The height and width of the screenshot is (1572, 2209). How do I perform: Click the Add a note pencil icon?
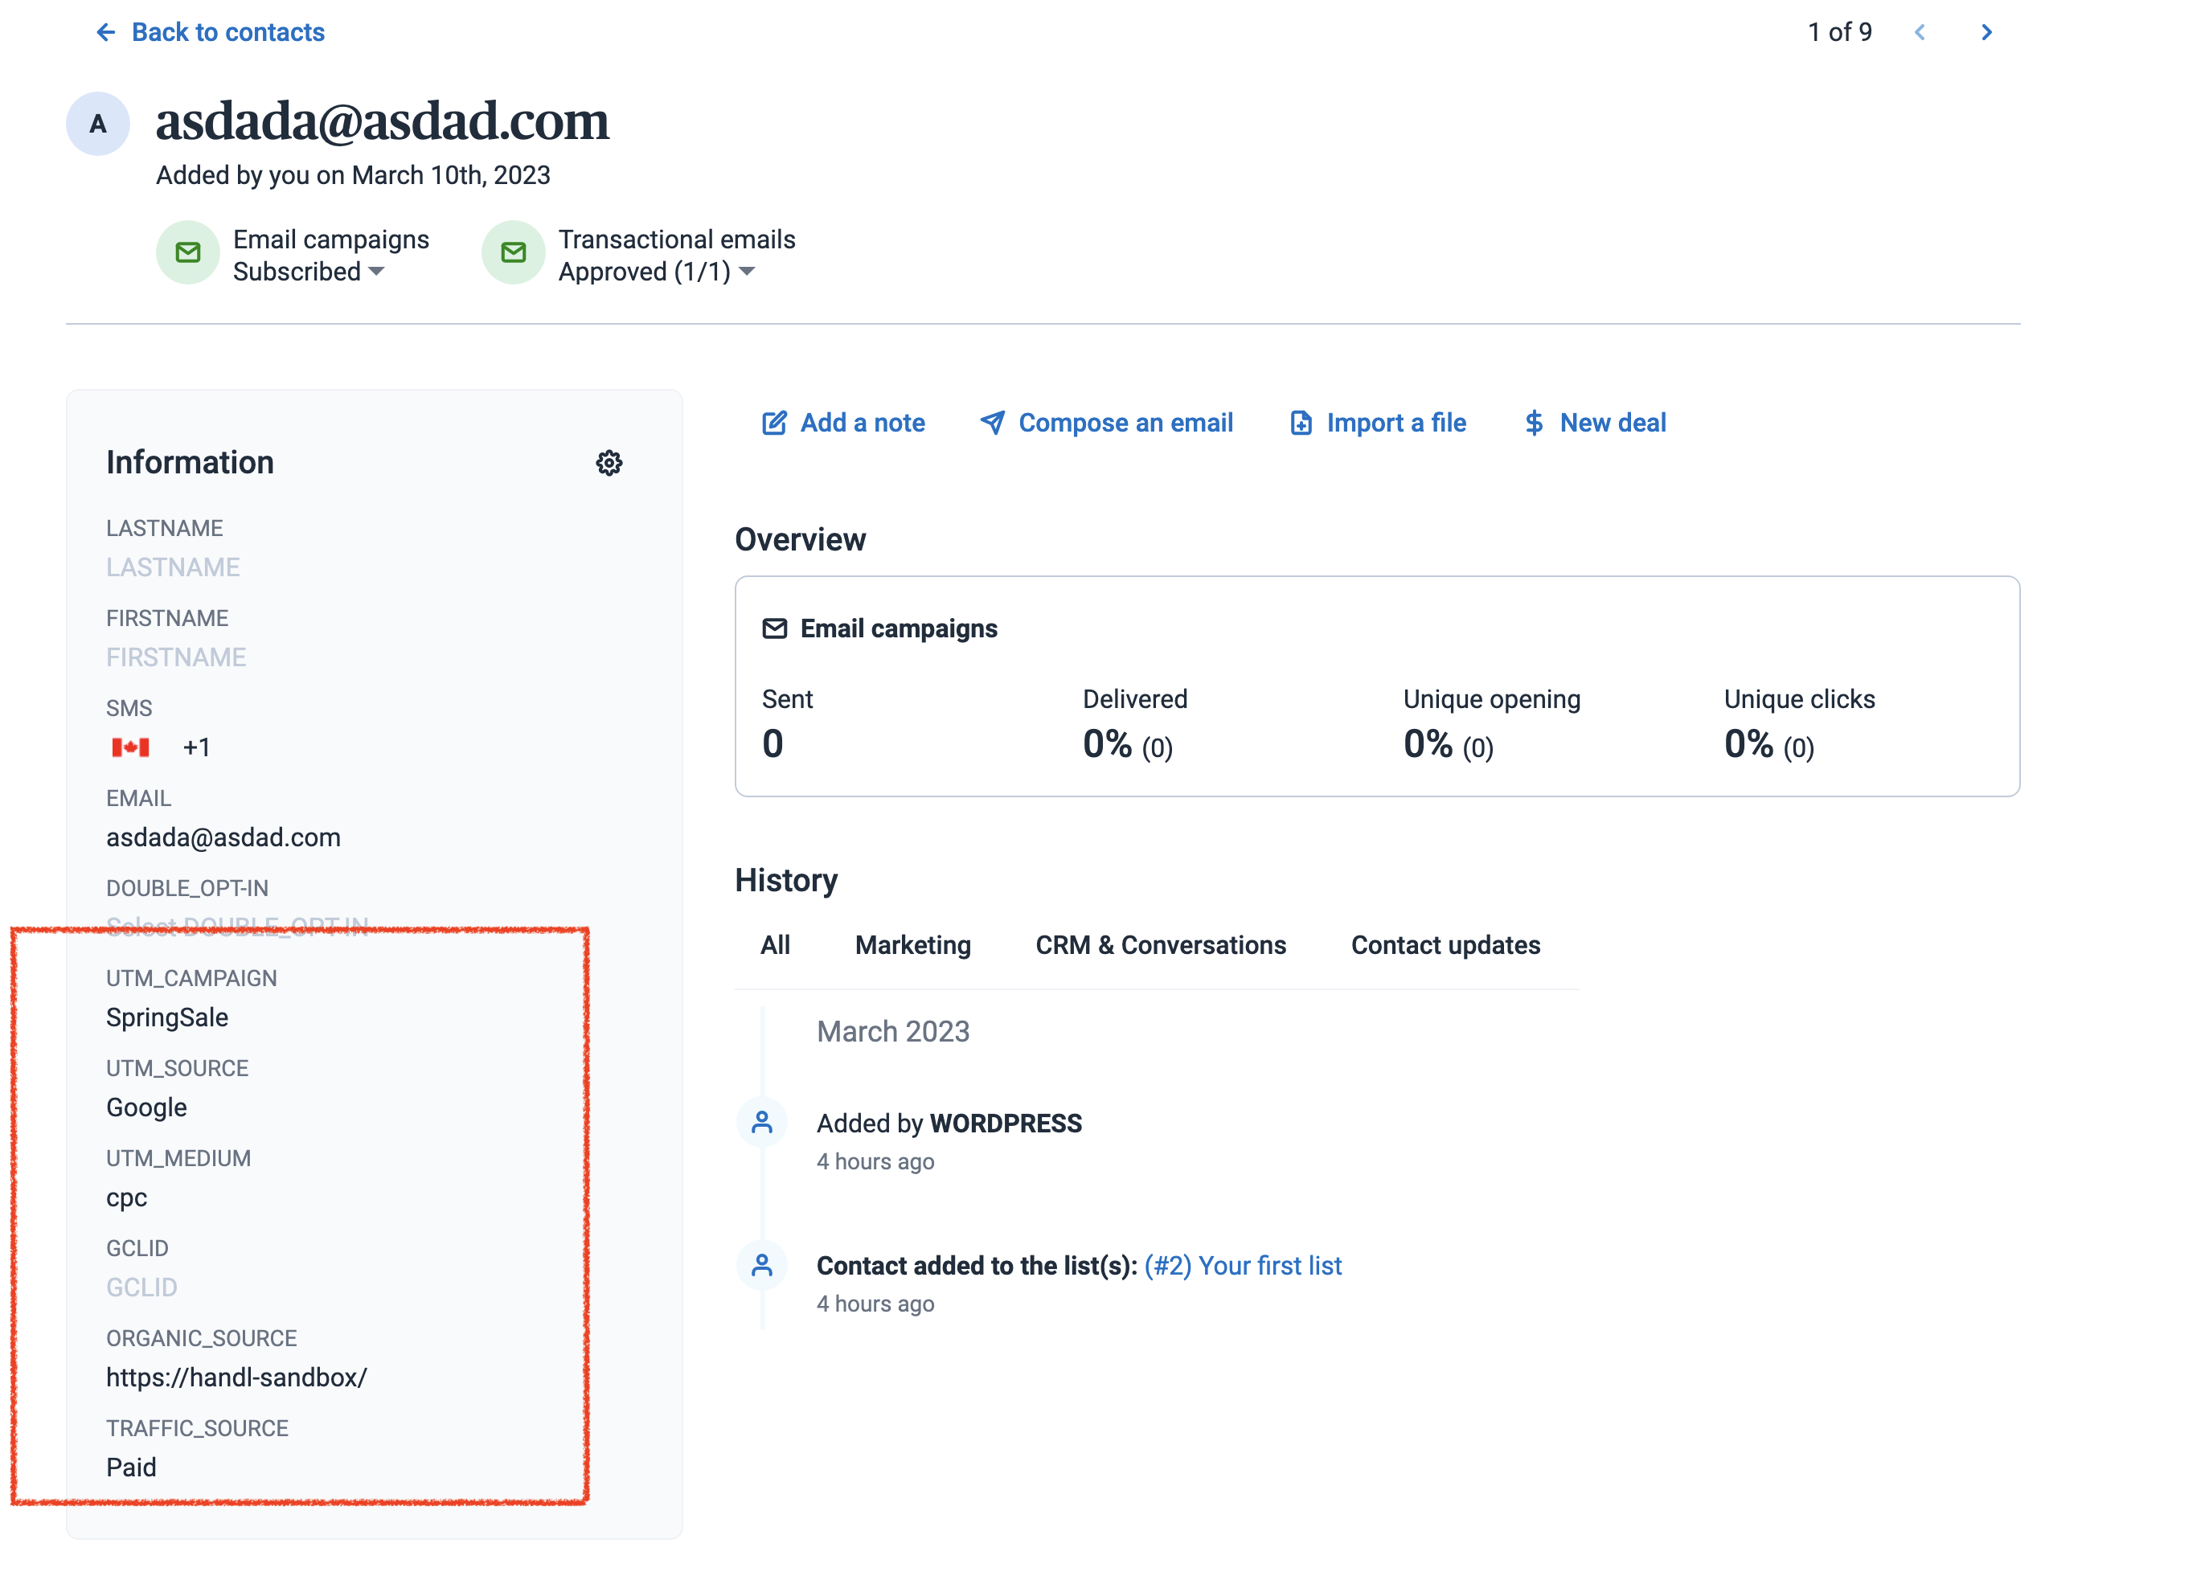pos(773,423)
